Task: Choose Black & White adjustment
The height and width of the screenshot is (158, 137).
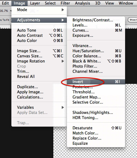Action: [x=96, y=61]
